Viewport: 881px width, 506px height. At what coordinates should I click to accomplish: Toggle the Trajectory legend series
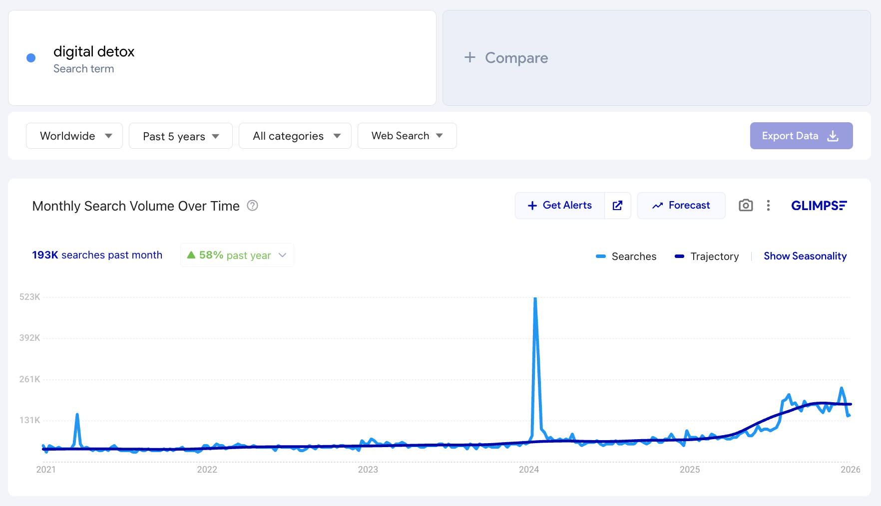[707, 256]
